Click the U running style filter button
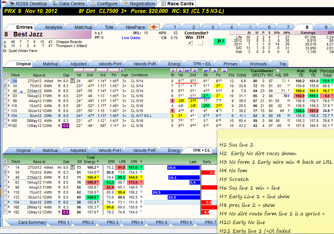 (x=224, y=71)
